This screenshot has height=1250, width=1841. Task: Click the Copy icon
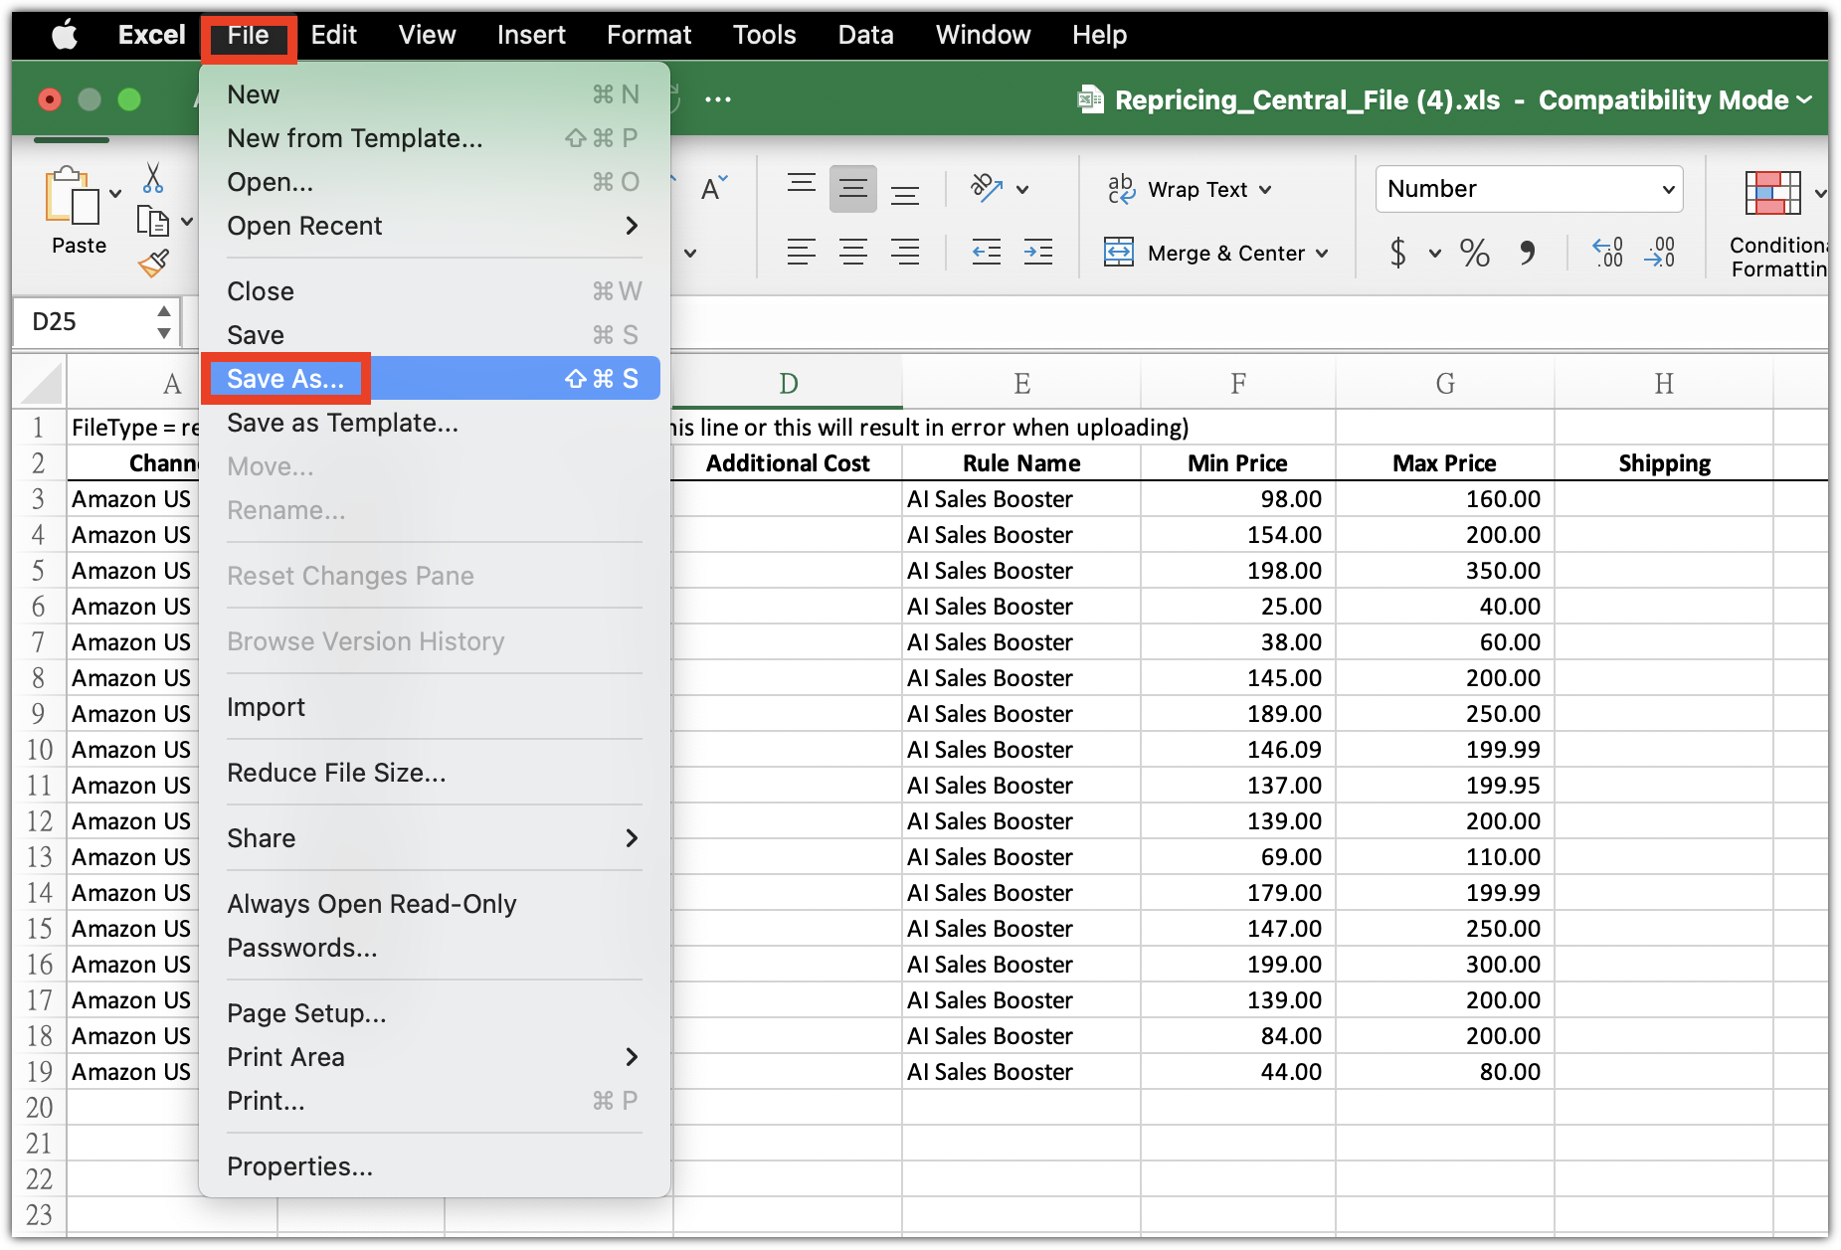[x=152, y=221]
